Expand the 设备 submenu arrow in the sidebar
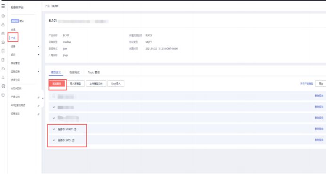Viewport: 326px width, 175px height. pos(39,46)
